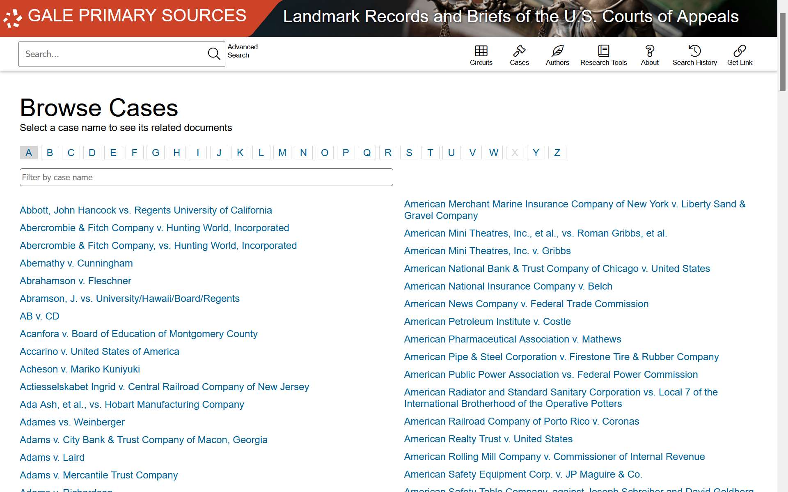Image resolution: width=788 pixels, height=492 pixels.
Task: Select letter H tab
Action: coord(176,153)
